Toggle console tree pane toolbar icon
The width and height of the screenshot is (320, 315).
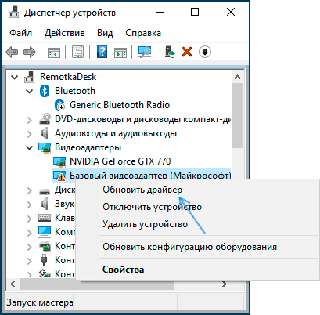click(54, 52)
